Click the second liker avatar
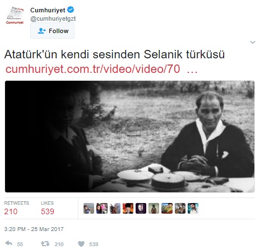 point(102,208)
